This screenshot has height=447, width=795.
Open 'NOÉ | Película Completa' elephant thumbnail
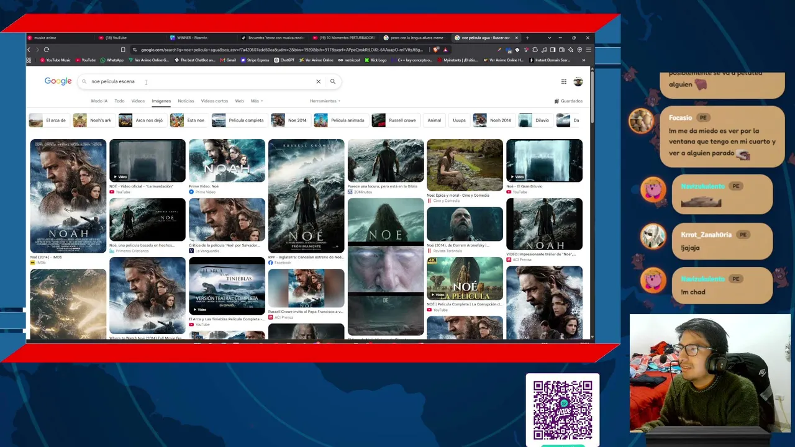coord(465,278)
